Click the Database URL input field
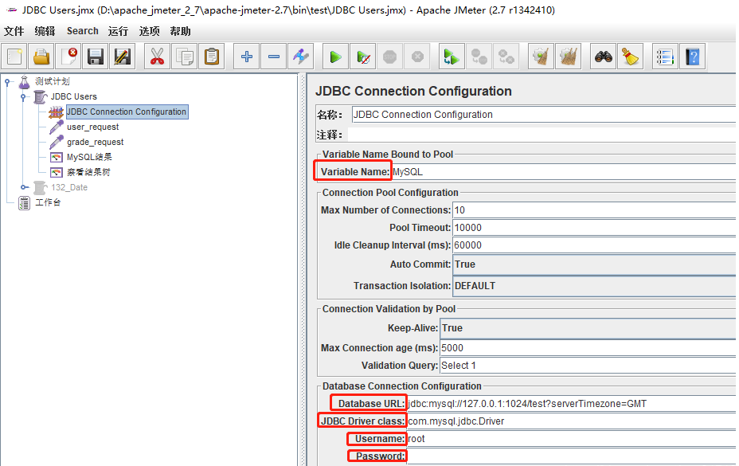 (571, 403)
